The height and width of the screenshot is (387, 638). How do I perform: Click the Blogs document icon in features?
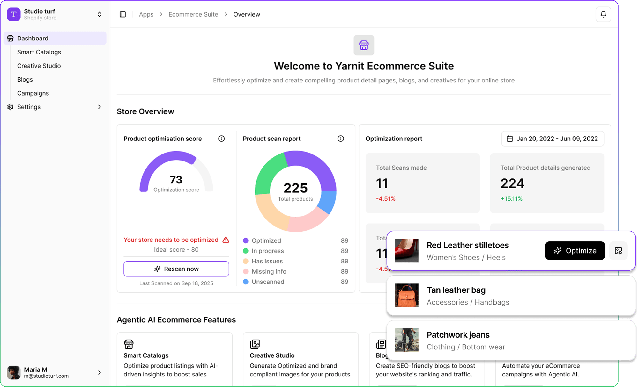pyautogui.click(x=382, y=344)
